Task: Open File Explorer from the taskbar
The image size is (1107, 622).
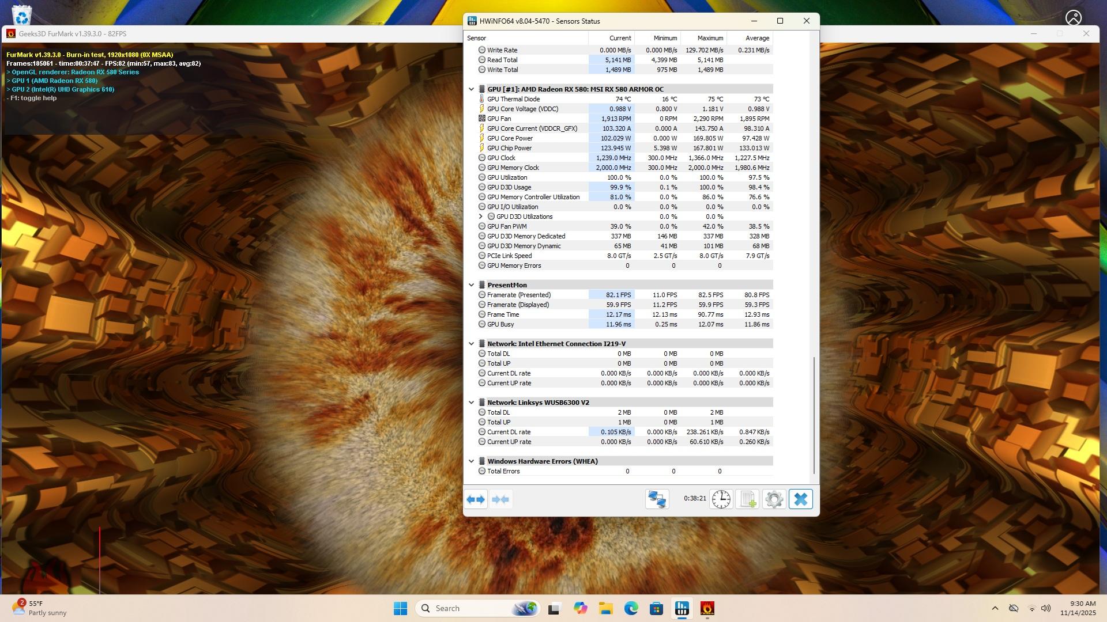Action: click(x=605, y=608)
